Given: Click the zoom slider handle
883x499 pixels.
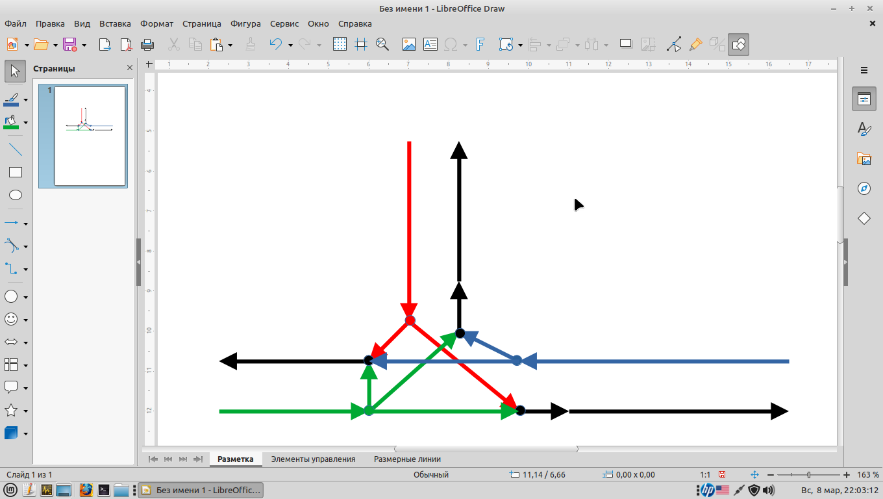Looking at the screenshot, I should click(x=808, y=475).
